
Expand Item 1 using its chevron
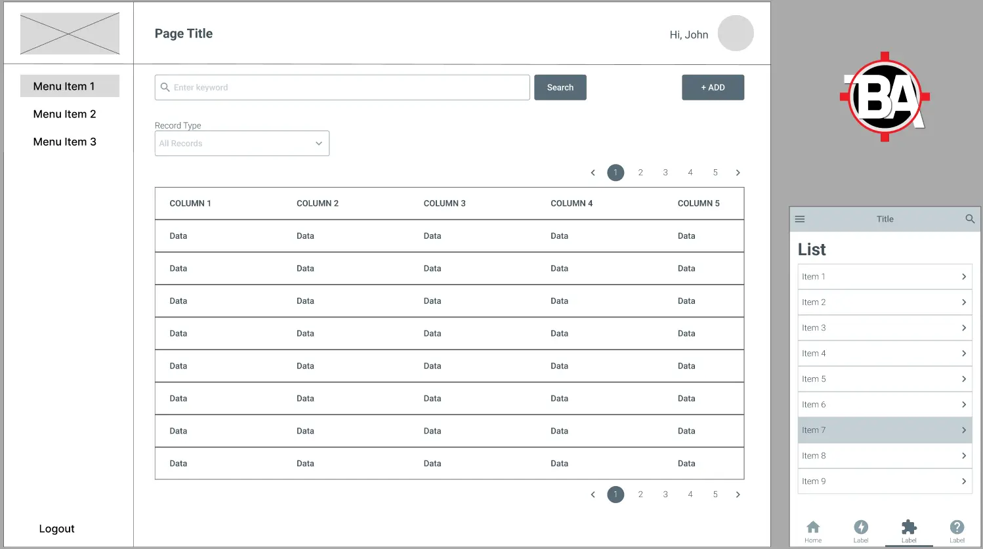click(964, 276)
